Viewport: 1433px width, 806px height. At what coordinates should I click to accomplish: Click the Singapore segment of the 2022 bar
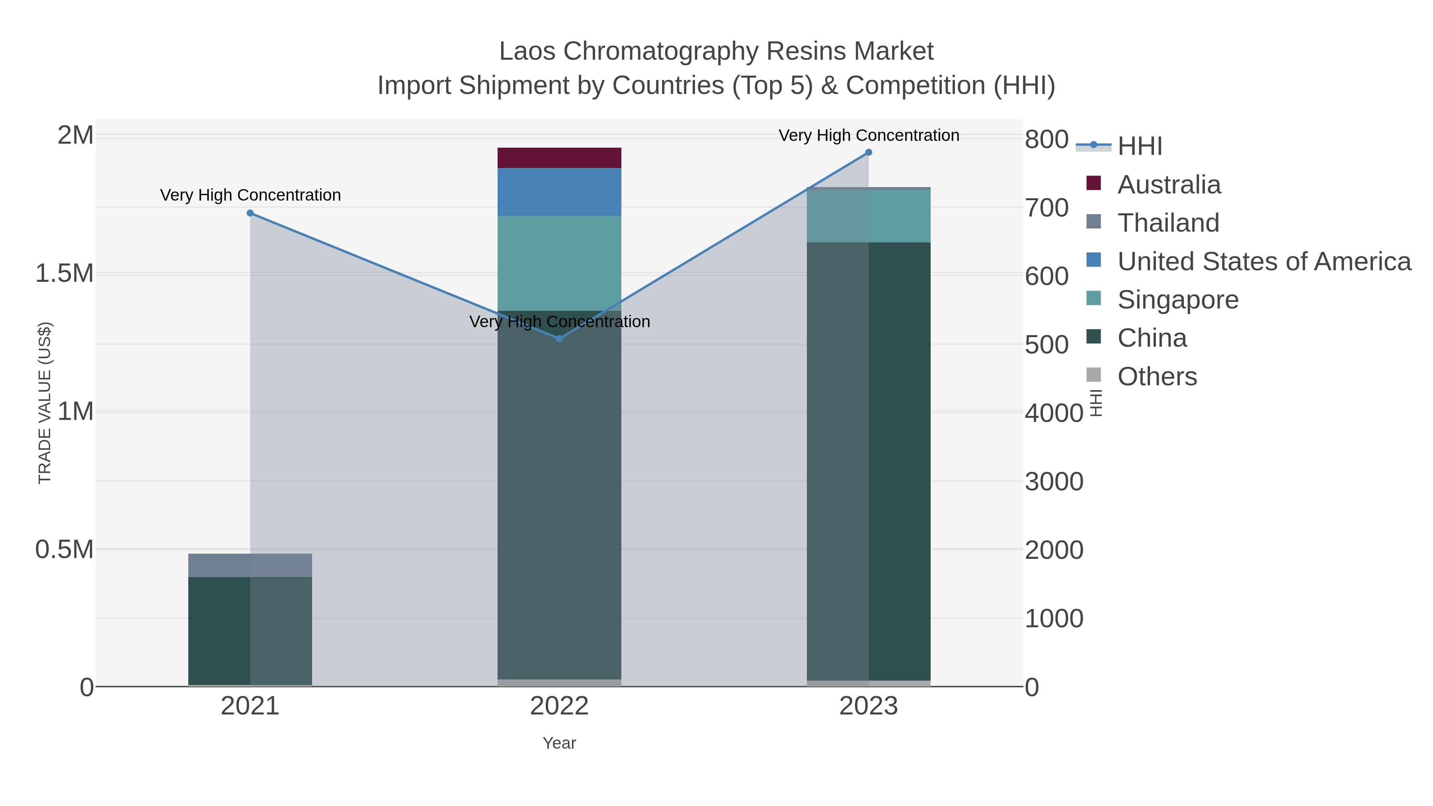pyautogui.click(x=560, y=263)
